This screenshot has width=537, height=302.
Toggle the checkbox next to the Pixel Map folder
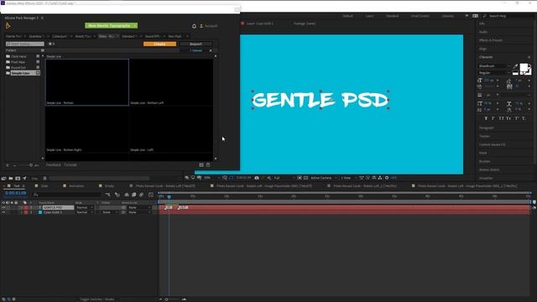38,62
